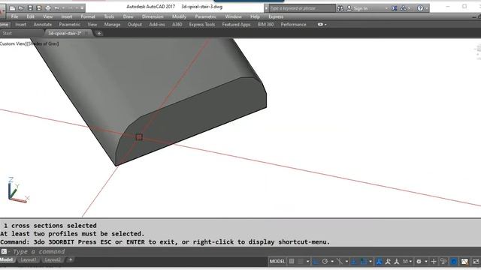Click the plus new layout button
Image resolution: width=481 pixels, height=270 pixels.
[70, 260]
